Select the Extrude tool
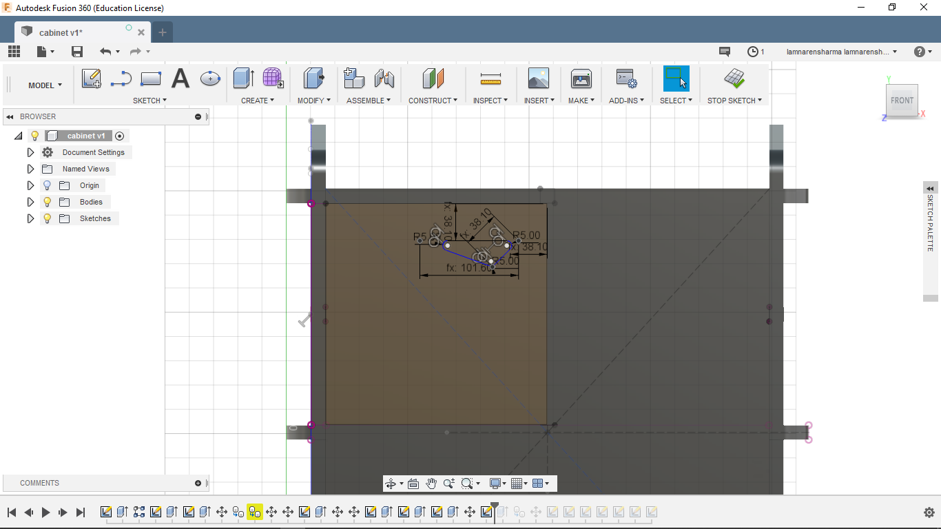941x529 pixels. [244, 79]
